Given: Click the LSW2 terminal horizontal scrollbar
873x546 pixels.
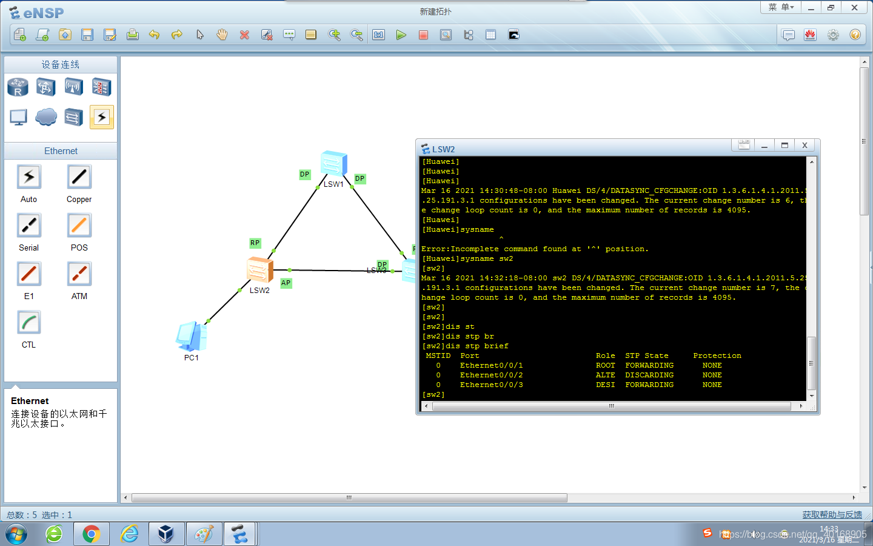Looking at the screenshot, I should [612, 406].
